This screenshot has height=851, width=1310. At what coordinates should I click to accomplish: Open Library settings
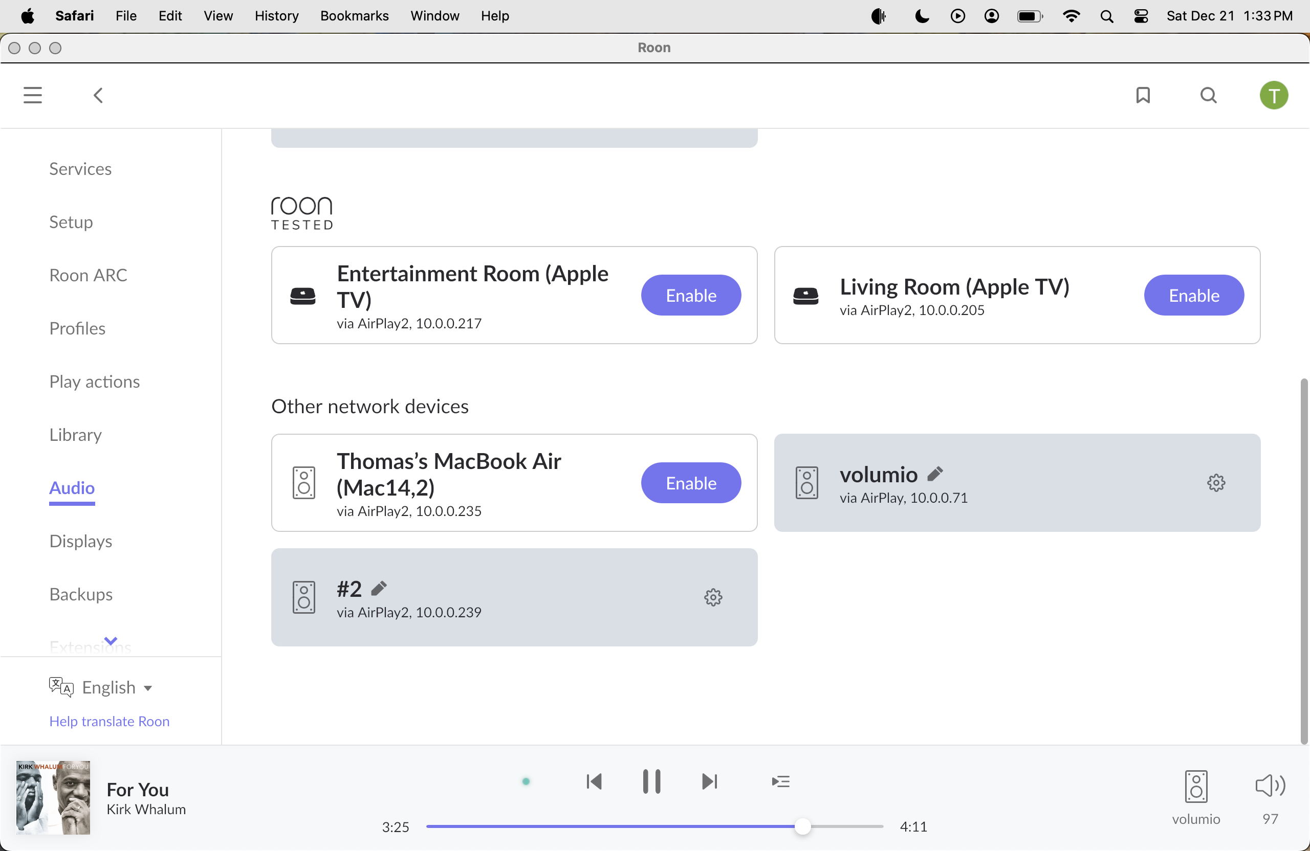75,435
